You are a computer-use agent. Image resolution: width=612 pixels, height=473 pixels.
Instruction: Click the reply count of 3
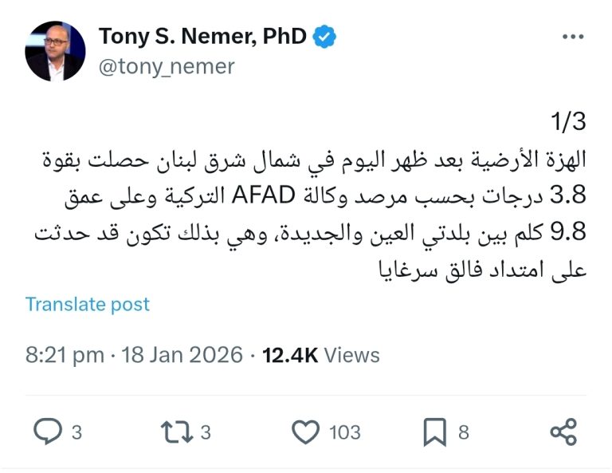[x=76, y=432]
